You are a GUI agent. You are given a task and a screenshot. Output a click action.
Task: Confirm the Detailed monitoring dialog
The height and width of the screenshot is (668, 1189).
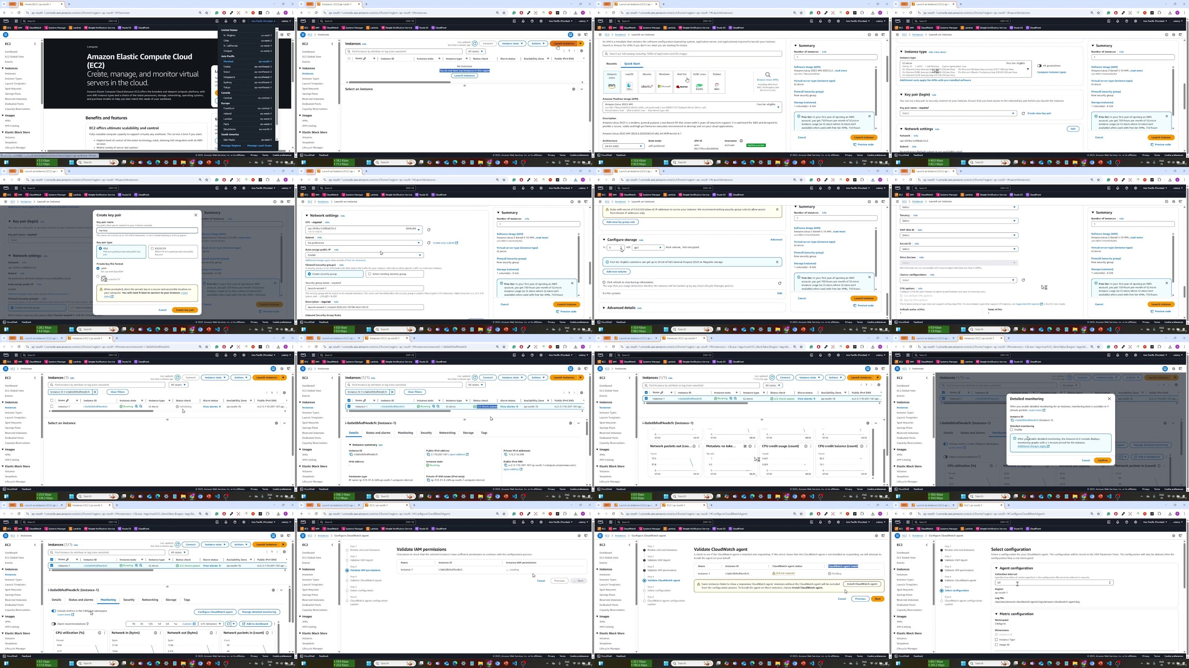point(1103,461)
